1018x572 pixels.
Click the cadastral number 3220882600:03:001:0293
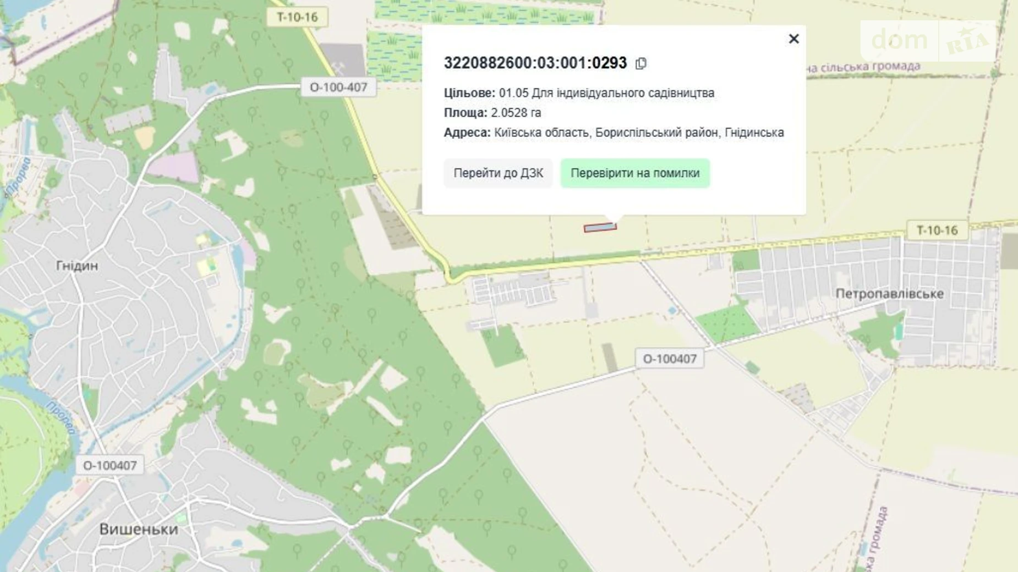(535, 63)
